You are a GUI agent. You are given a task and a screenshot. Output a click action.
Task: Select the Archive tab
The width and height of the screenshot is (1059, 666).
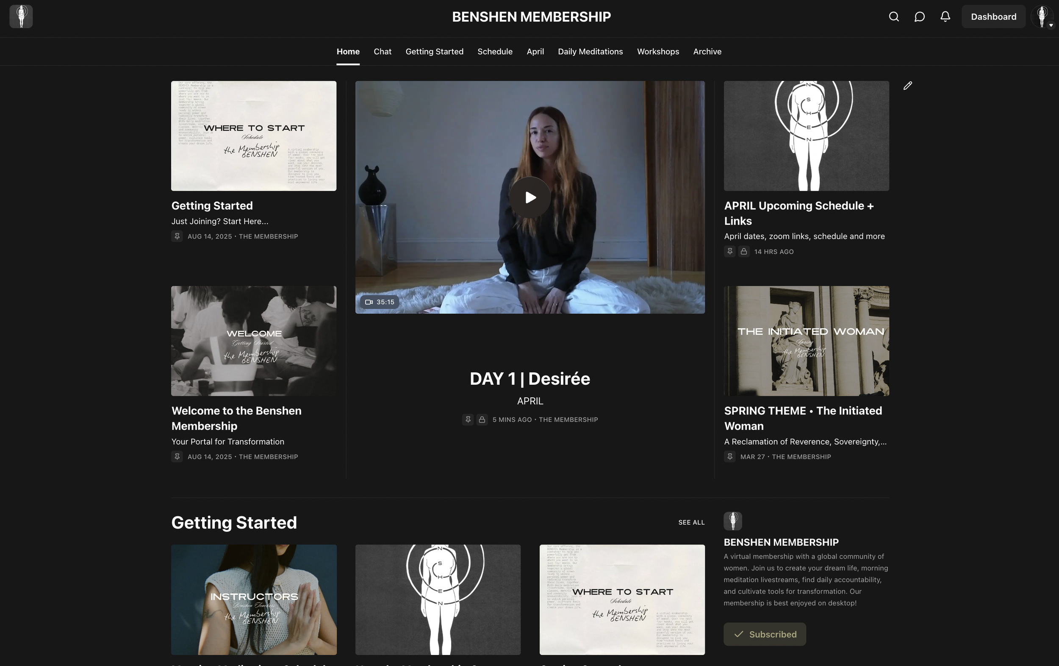[707, 51]
